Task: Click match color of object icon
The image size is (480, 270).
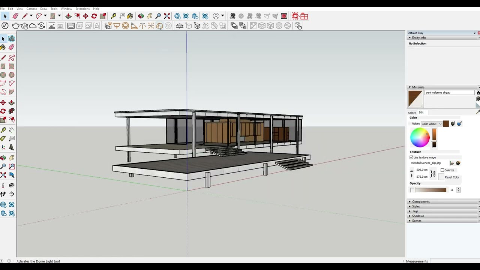Action: pyautogui.click(x=453, y=124)
